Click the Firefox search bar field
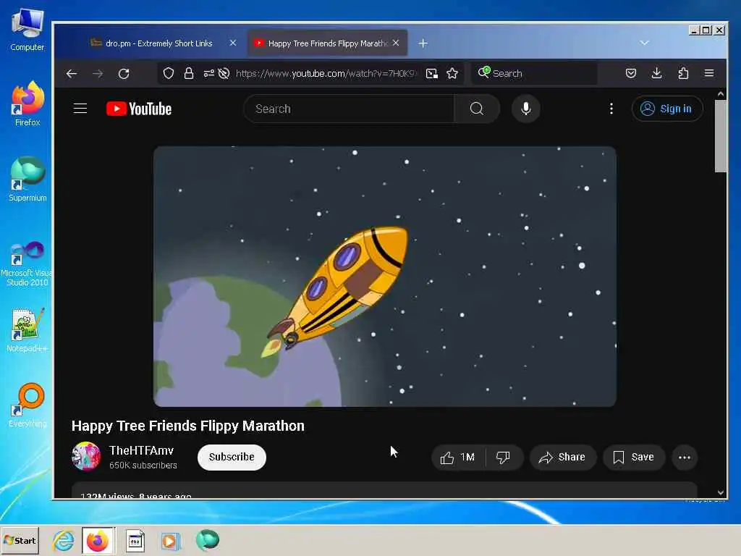This screenshot has height=556, width=741. pos(535,73)
